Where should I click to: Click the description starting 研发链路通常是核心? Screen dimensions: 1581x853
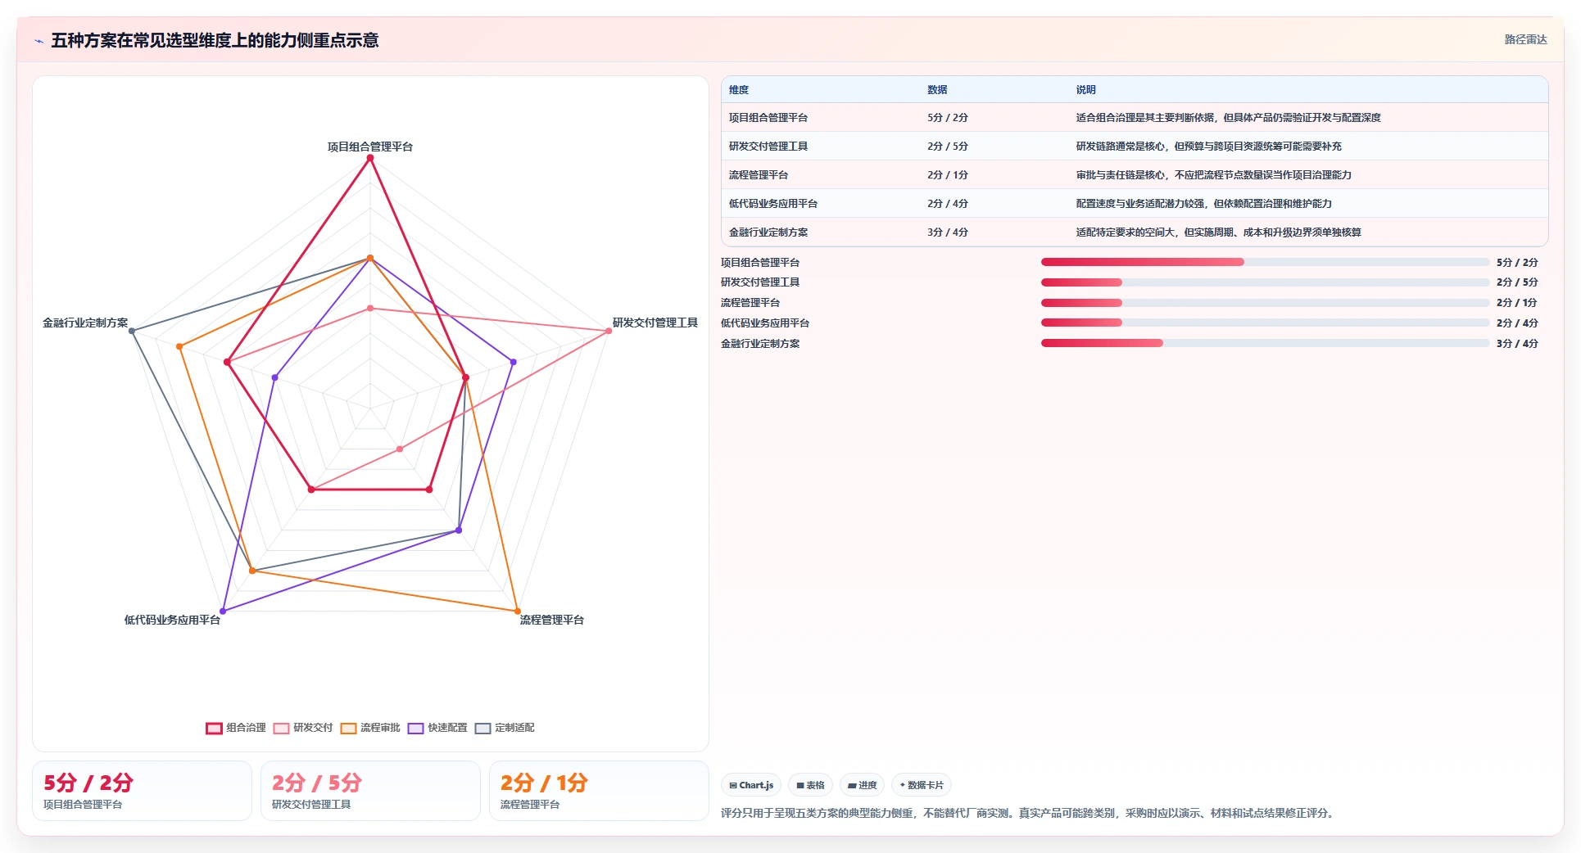(x=1208, y=147)
